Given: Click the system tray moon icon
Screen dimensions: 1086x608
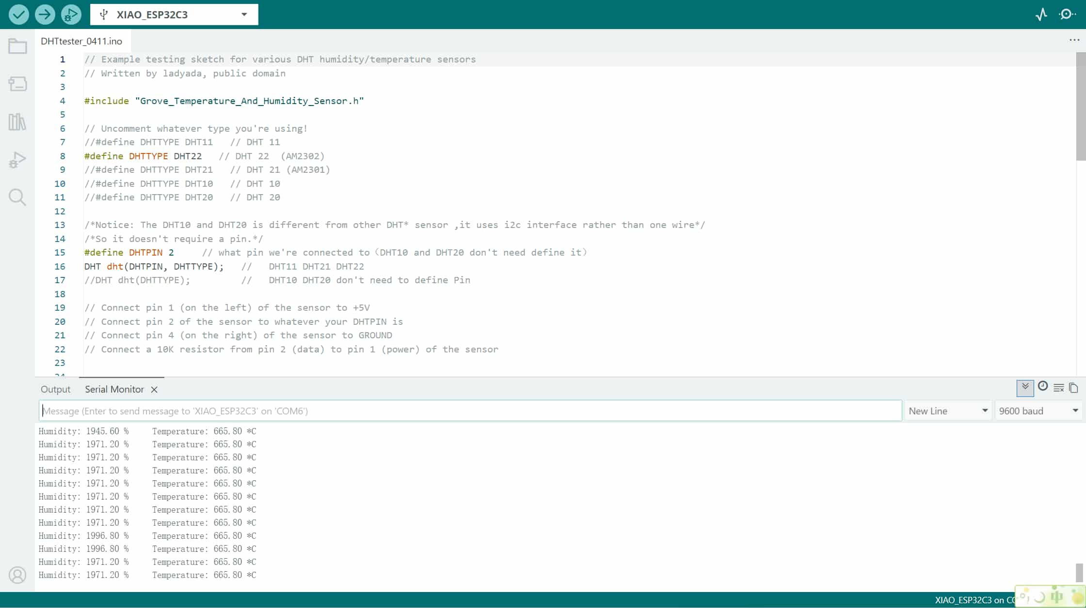Looking at the screenshot, I should coord(1039,597).
